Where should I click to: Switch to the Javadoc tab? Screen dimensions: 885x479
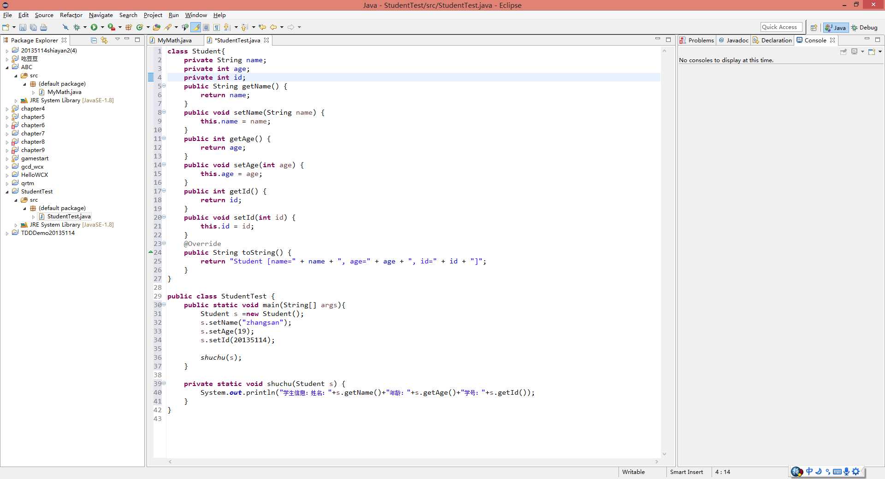click(733, 41)
